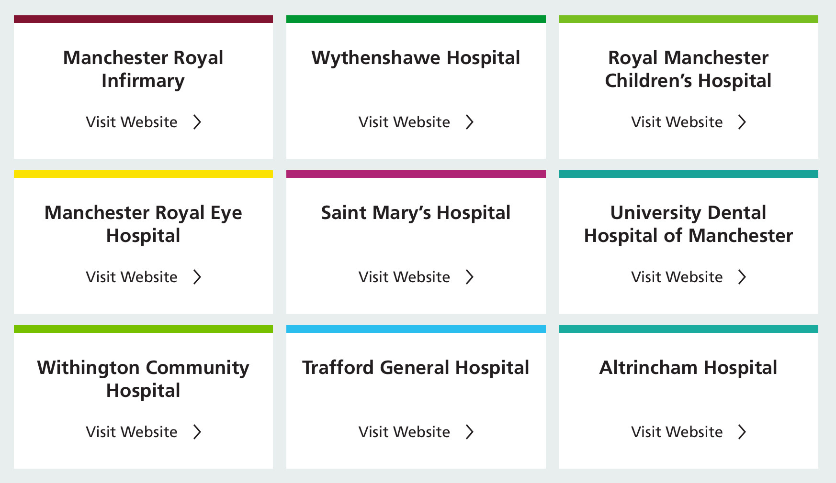Open Visit Website text for Altrincham Hospital
The image size is (836, 483).
[677, 432]
